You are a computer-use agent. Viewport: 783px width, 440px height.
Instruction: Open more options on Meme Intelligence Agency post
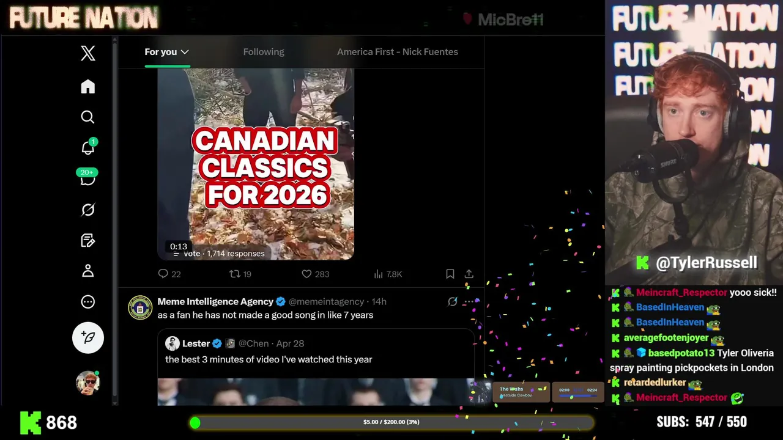pos(469,301)
